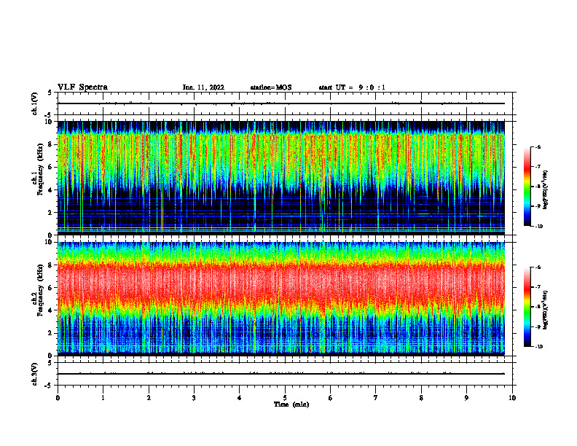Click time axis tick label "1"
577x446 pixels.
point(103,398)
